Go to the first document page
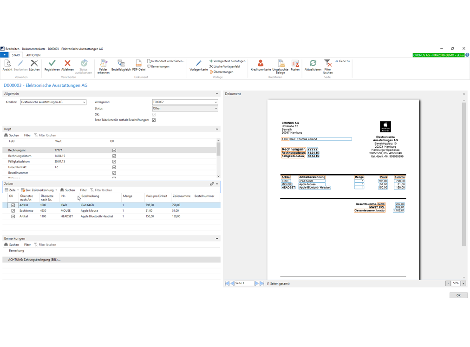The height and width of the screenshot is (347, 470). pyautogui.click(x=227, y=283)
